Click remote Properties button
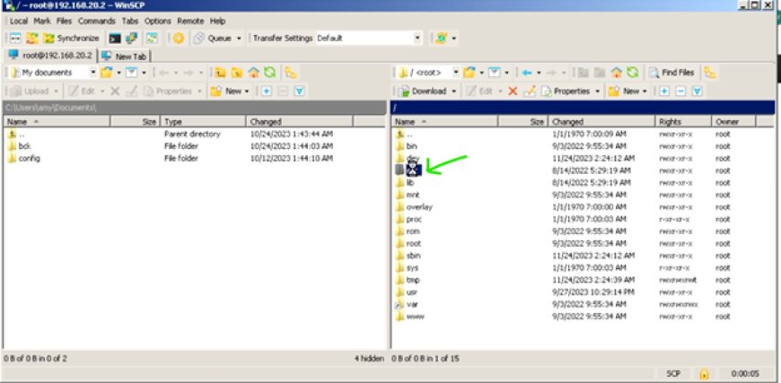The width and height of the screenshot is (781, 383). 566,91
